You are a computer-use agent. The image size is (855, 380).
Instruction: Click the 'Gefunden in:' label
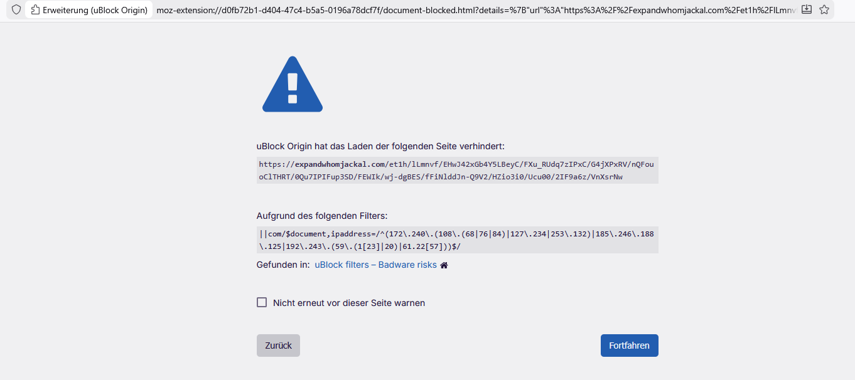point(283,265)
